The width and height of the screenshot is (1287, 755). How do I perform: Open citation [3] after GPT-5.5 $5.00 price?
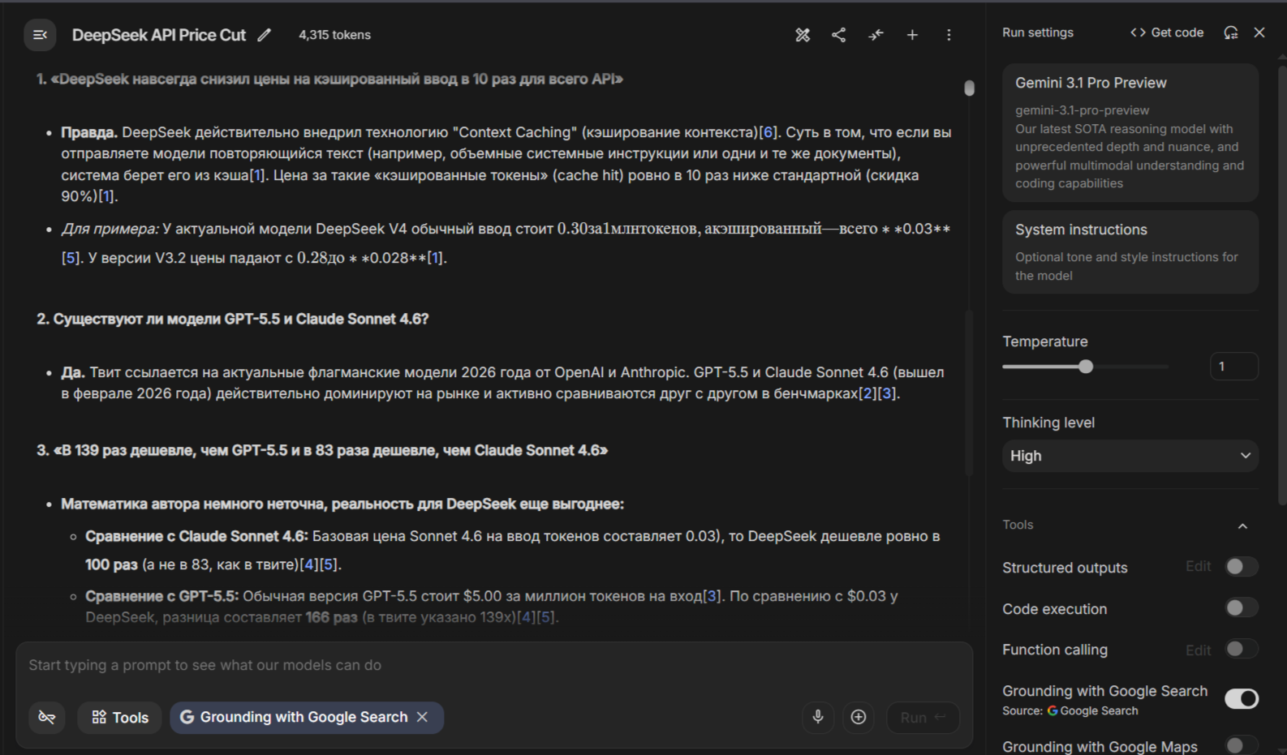click(712, 596)
